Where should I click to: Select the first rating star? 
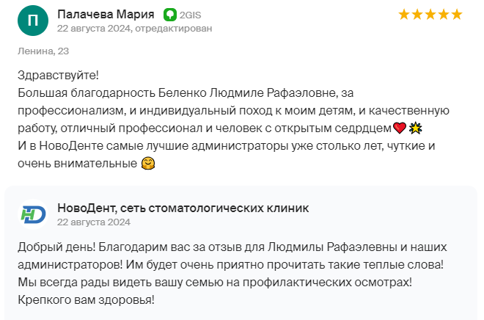point(404,15)
